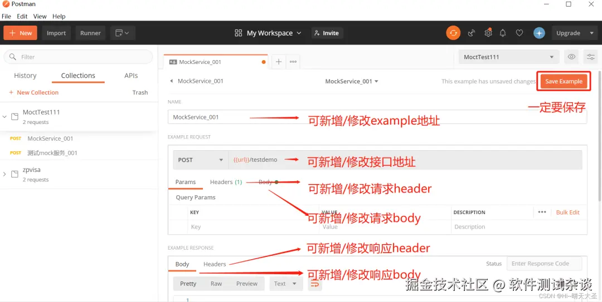Click the New button
Viewport: 602px width, 302px height.
point(21,33)
